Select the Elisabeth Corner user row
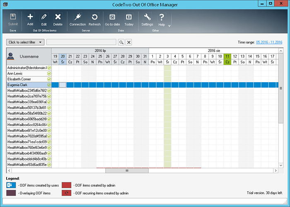The image size is (290, 207). 29,79
